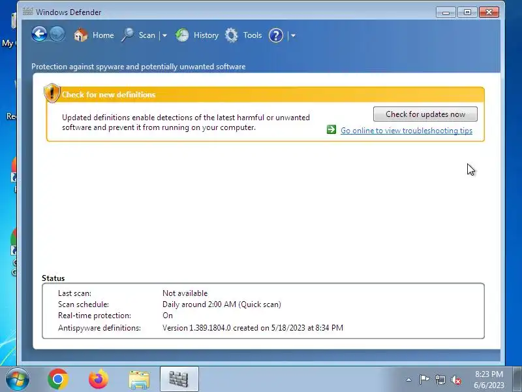The width and height of the screenshot is (522, 392).
Task: Click the Show desktop strip
Action: pos(517,379)
